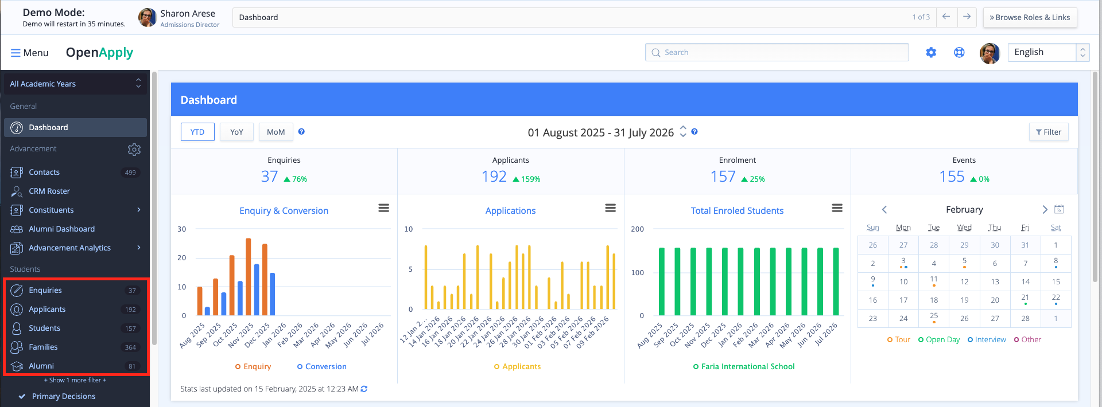Click Browse Roles & Links button
The width and height of the screenshot is (1102, 407).
[1030, 17]
